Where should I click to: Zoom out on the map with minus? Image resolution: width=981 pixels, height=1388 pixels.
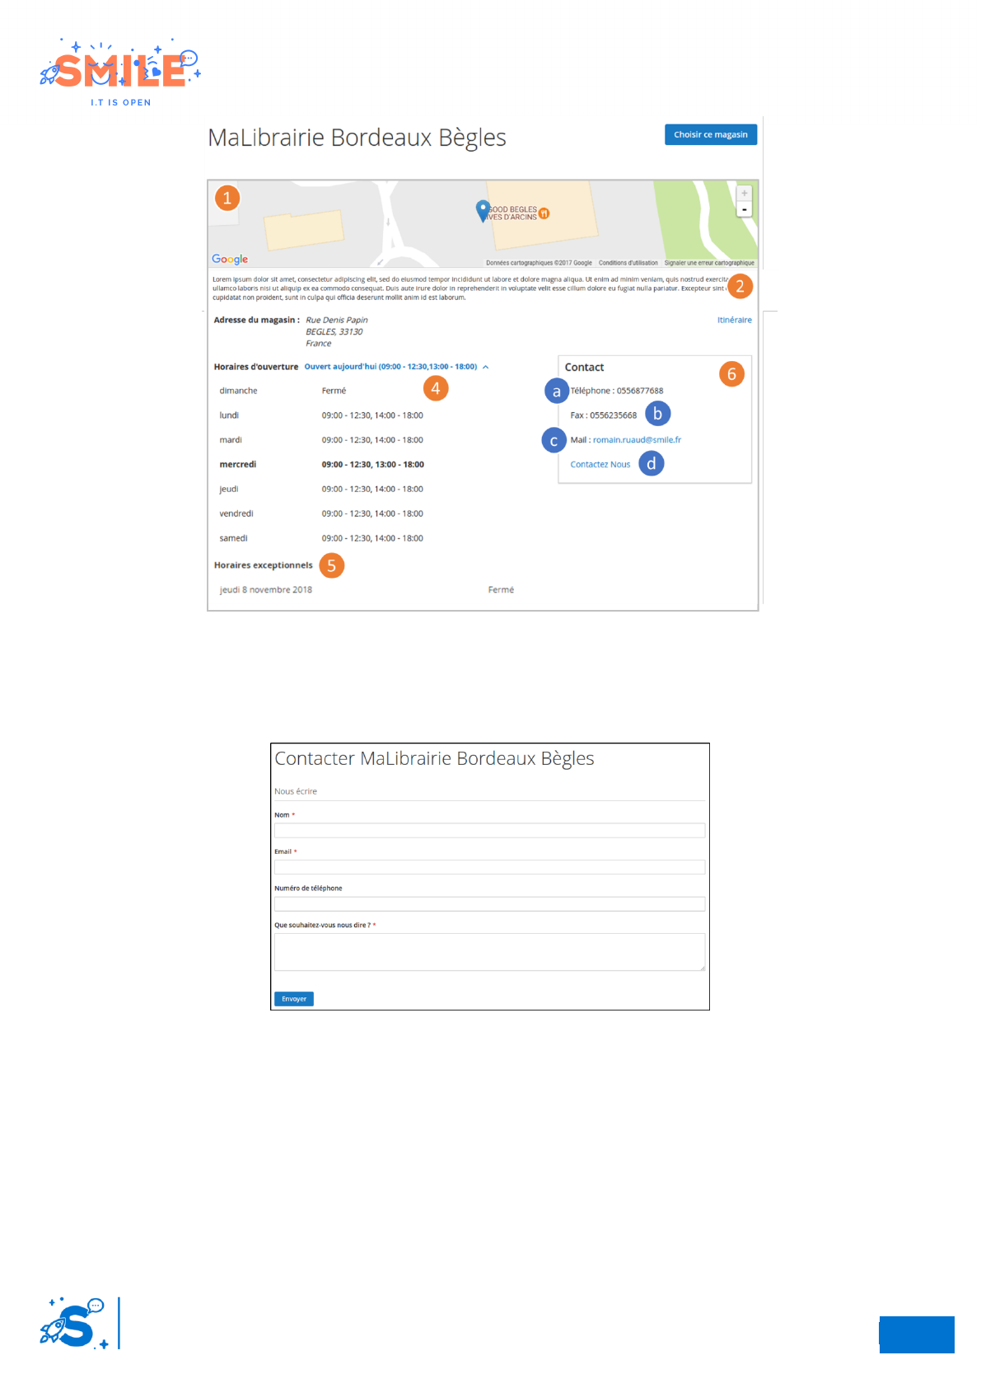pyautogui.click(x=745, y=209)
